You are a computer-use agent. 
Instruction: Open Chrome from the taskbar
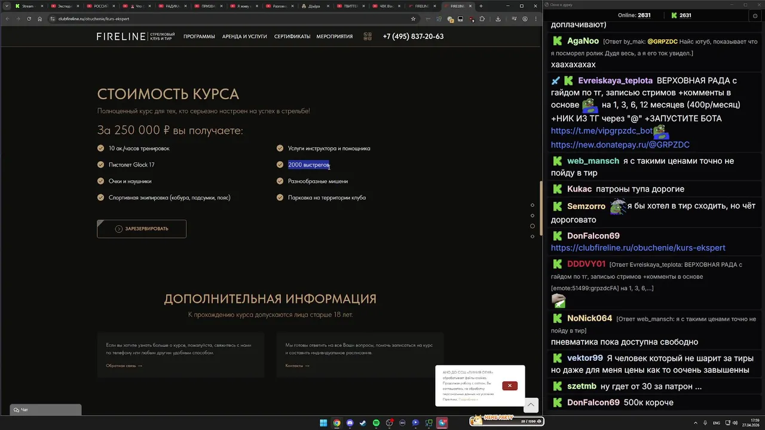(336, 423)
